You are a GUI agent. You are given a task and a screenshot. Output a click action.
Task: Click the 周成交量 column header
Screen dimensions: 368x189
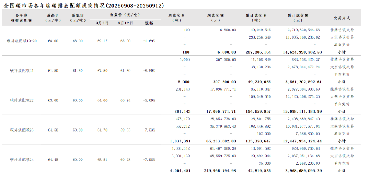click(x=178, y=18)
